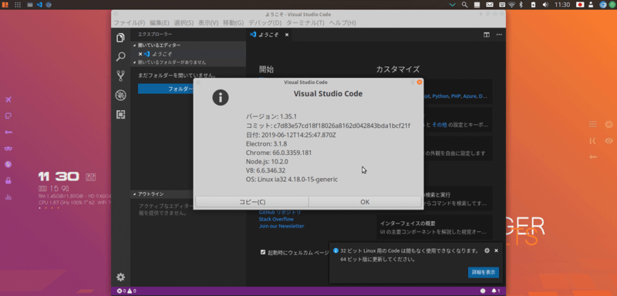Image resolution: width=617 pixels, height=296 pixels.
Task: Click the その他 link in the customize section
Action: click(x=439, y=125)
